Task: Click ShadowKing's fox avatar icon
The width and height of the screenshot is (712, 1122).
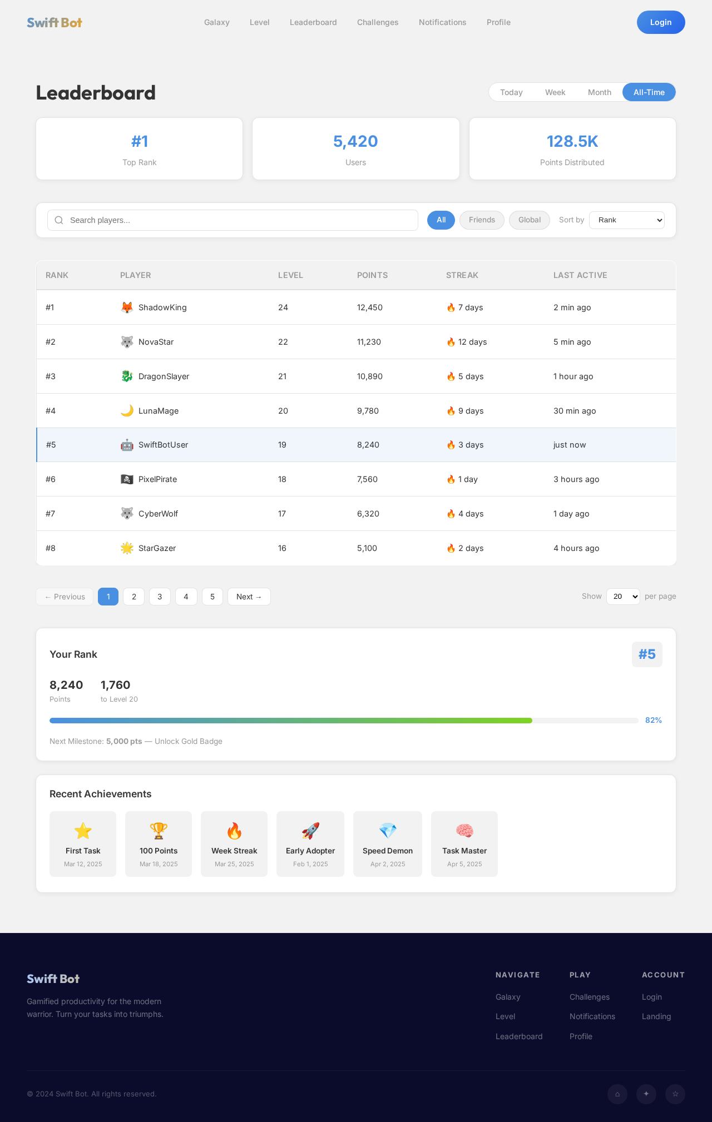Action: click(x=127, y=307)
